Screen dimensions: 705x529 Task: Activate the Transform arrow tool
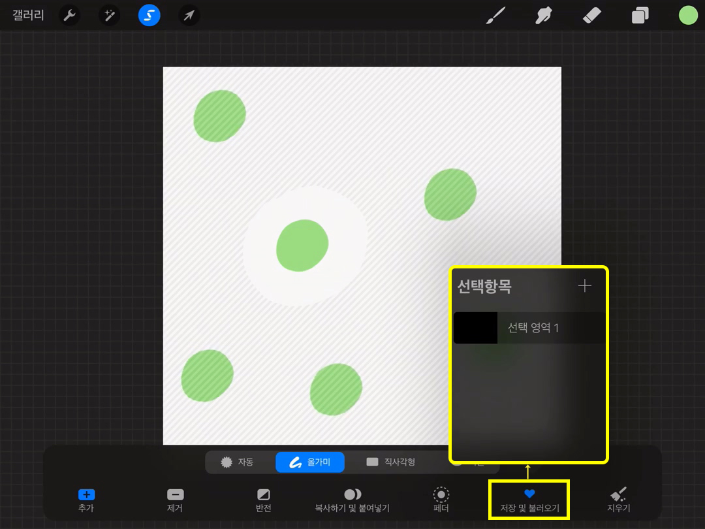pos(189,15)
